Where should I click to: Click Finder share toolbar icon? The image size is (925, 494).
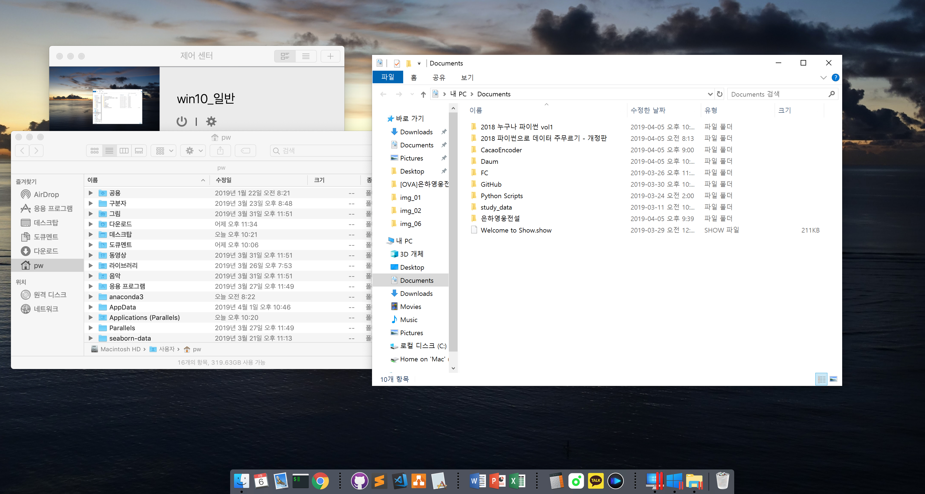pos(220,151)
